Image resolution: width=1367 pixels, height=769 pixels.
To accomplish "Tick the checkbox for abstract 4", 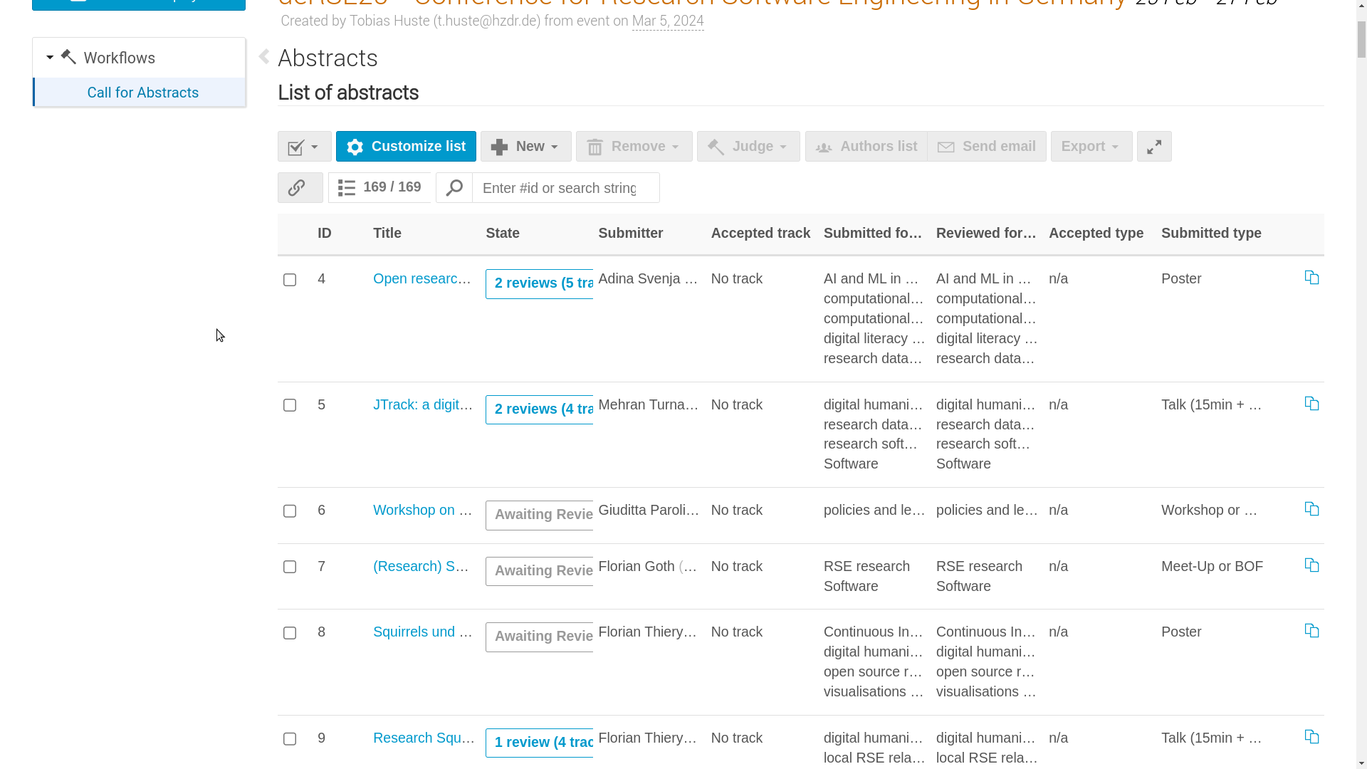I will coord(290,280).
